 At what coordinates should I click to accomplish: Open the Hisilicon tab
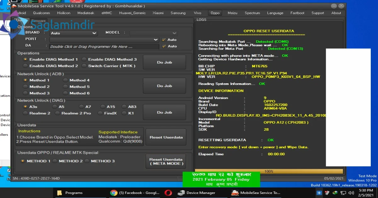[x=64, y=13]
